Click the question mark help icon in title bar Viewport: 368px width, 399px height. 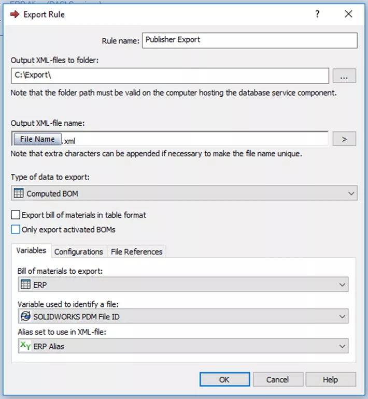pos(317,14)
